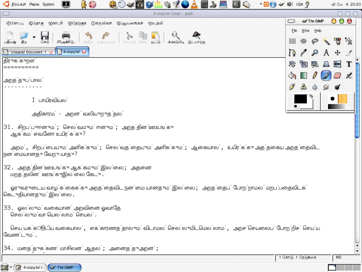
Task: Select the Airbrush tool in GIMP
Action: [x=349, y=75]
